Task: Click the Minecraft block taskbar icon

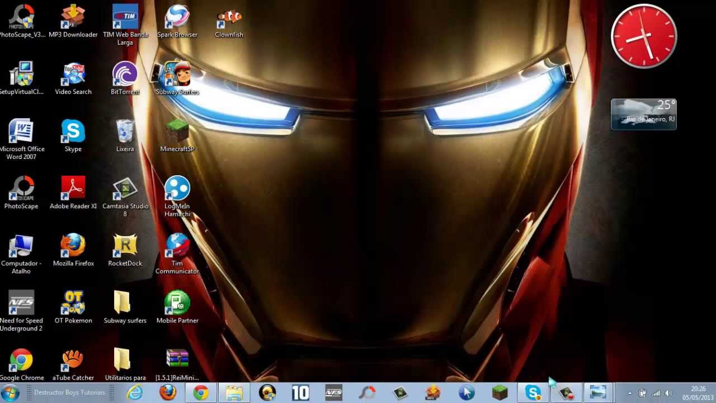Action: [500, 393]
